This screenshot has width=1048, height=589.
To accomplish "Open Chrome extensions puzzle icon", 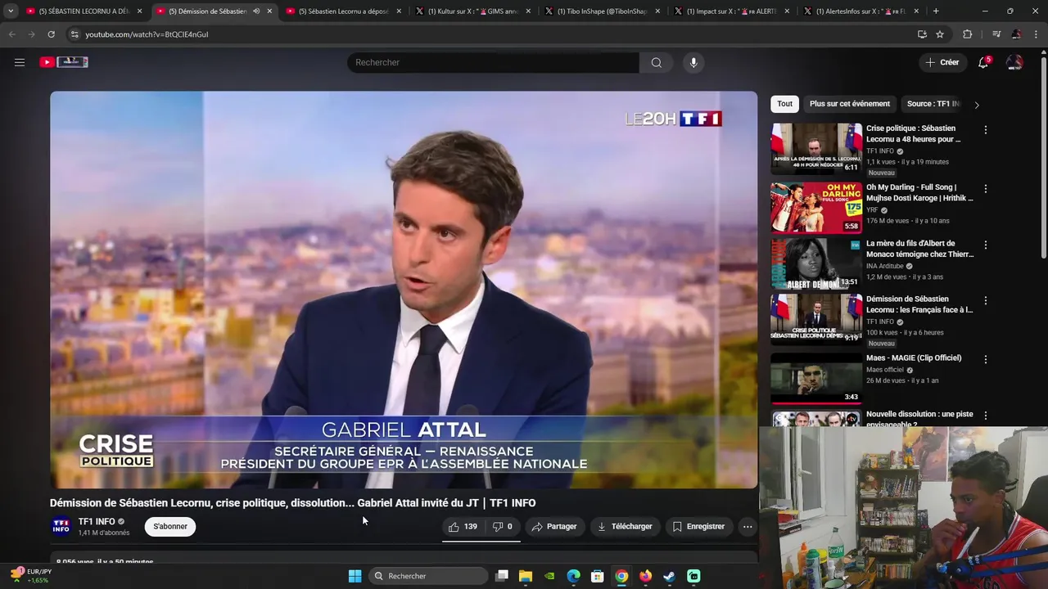I will point(967,34).
